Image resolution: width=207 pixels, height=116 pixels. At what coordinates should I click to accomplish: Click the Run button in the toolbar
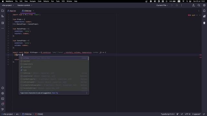[172, 5]
